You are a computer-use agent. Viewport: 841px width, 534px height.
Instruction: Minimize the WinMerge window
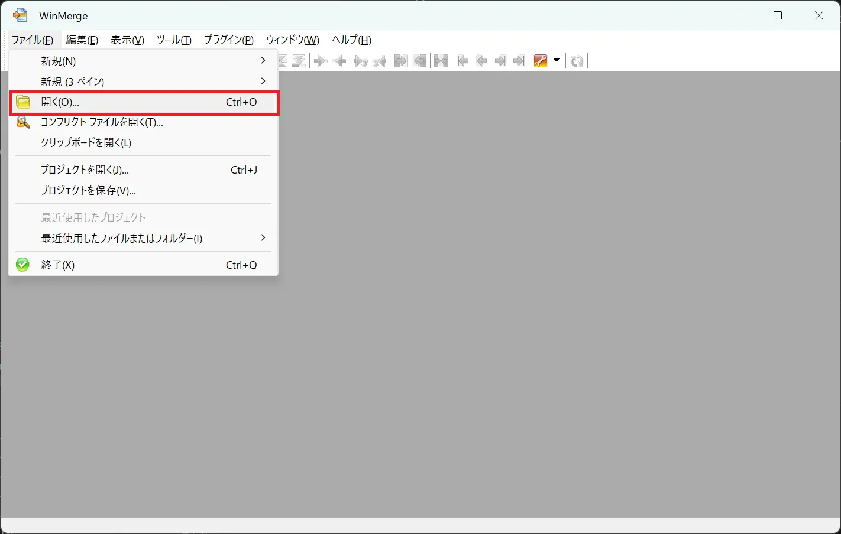(736, 15)
